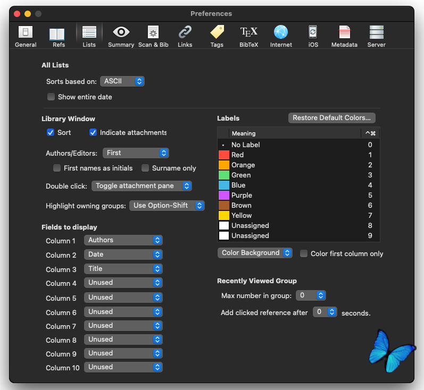Enable Show entire date checkbox

pos(51,97)
